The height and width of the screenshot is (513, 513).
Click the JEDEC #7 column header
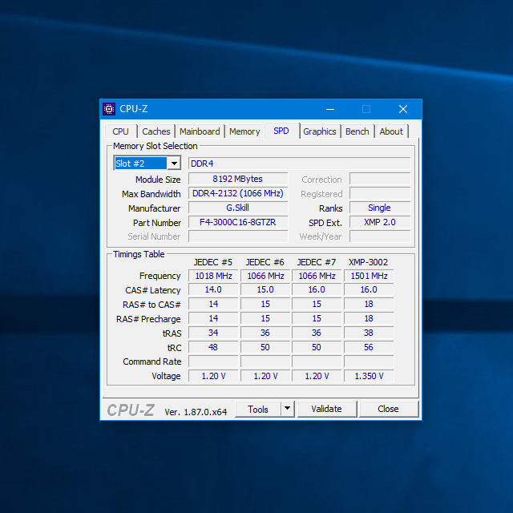(317, 262)
